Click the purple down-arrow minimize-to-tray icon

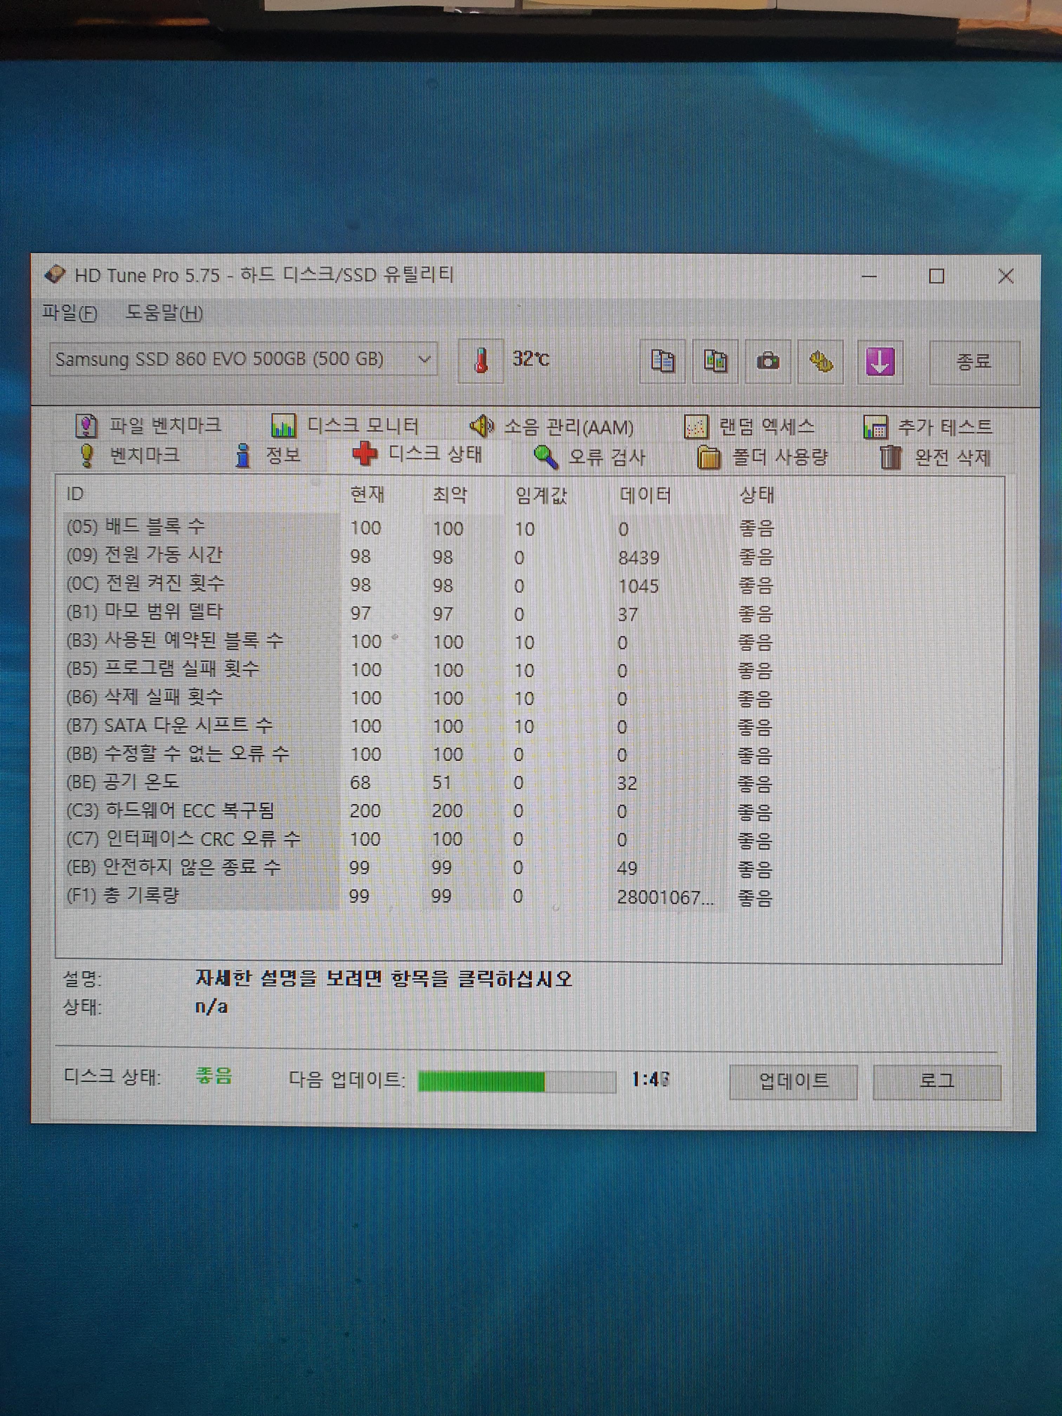pyautogui.click(x=880, y=362)
